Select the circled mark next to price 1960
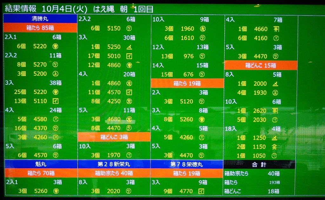Image resolution: width=325 pixels, height=200 pixels. point(202,29)
